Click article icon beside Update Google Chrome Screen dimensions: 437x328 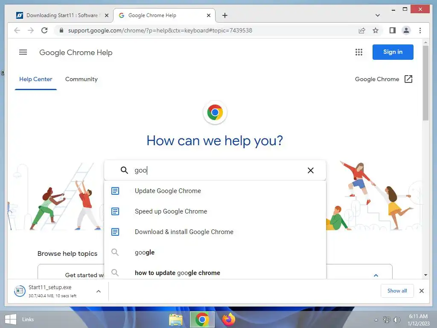115,191
